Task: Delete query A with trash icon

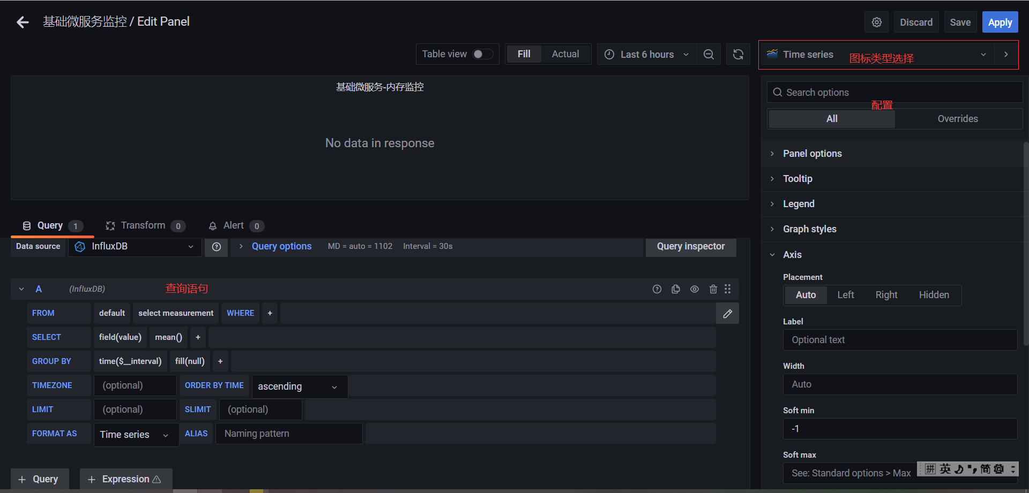Action: coord(713,289)
